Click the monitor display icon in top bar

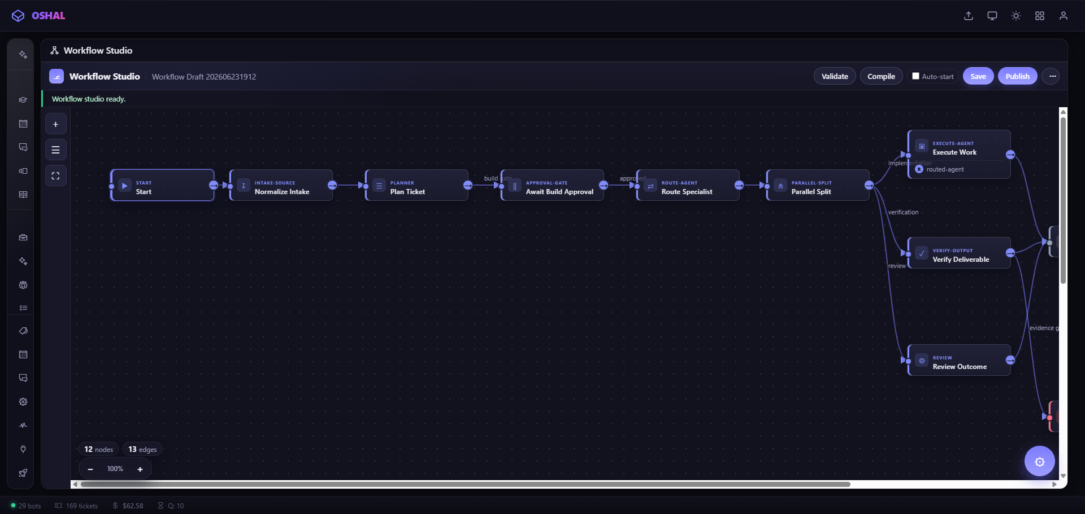point(992,16)
